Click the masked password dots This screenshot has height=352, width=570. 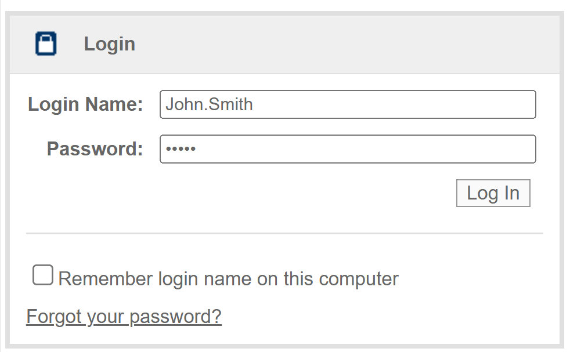(181, 149)
